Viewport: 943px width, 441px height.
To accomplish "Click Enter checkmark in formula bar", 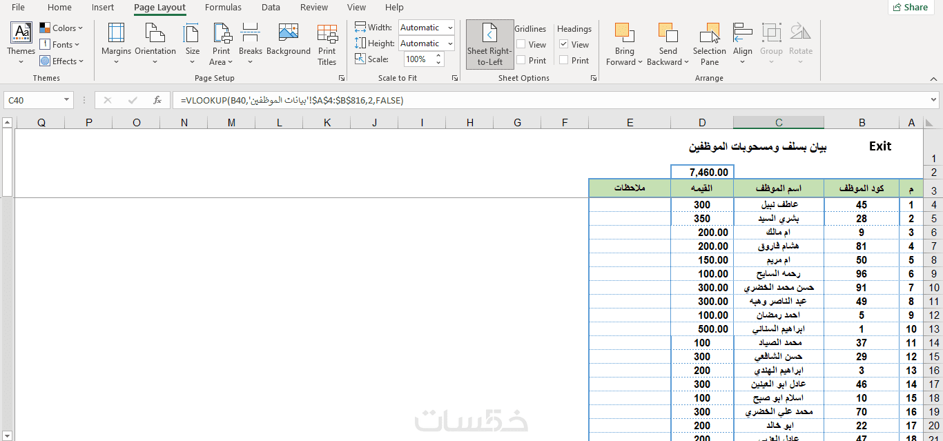I will coord(133,100).
